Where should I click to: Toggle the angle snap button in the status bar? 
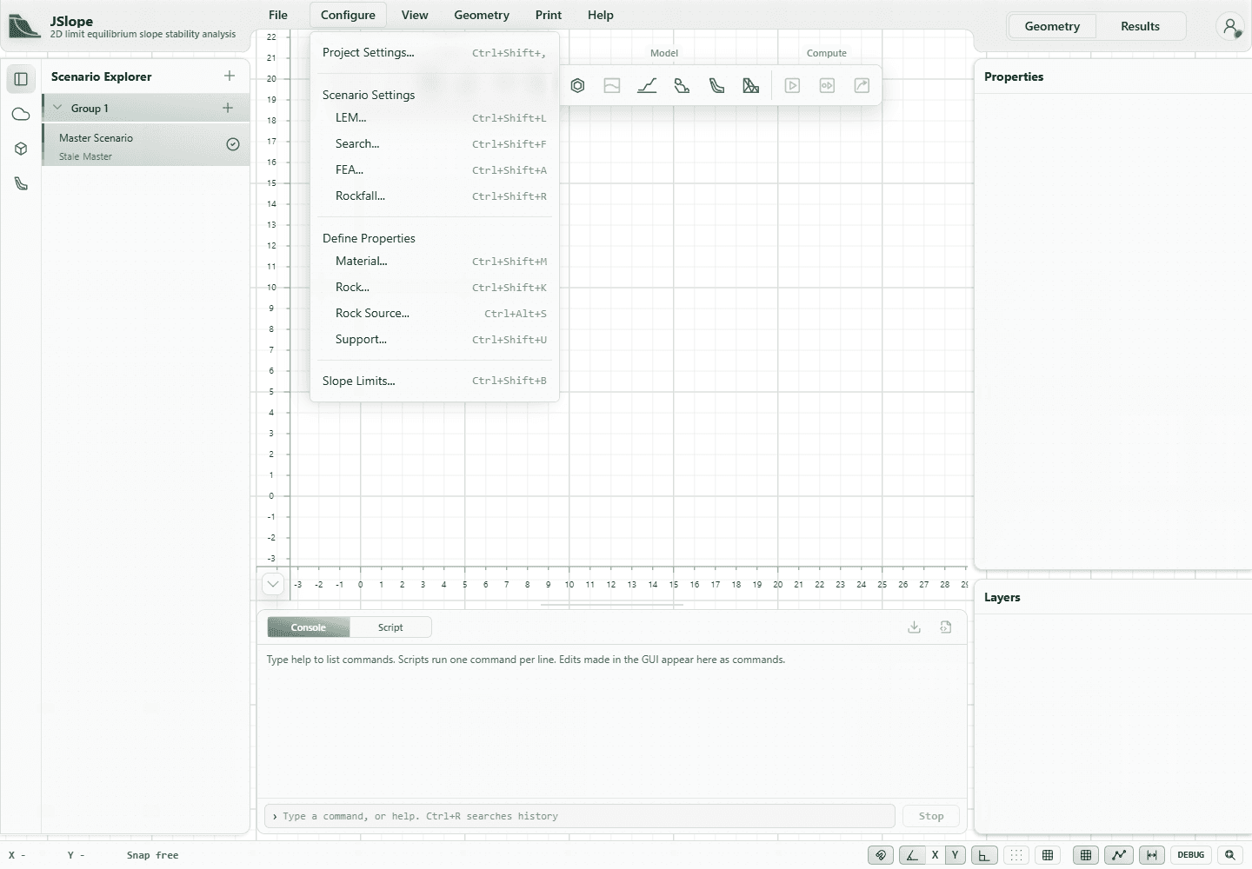pyautogui.click(x=912, y=855)
